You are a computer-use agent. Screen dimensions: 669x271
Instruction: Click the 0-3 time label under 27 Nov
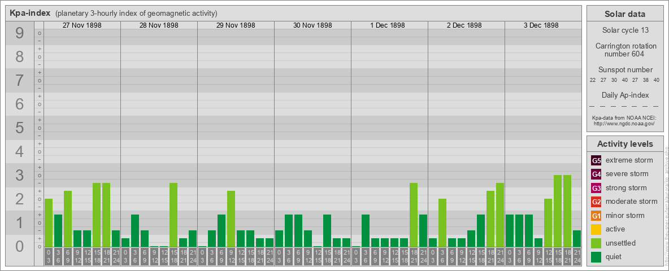coord(49,256)
